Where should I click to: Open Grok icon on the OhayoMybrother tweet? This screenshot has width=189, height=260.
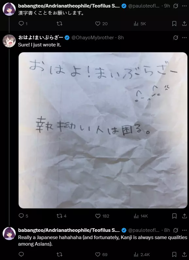[x=176, y=38]
